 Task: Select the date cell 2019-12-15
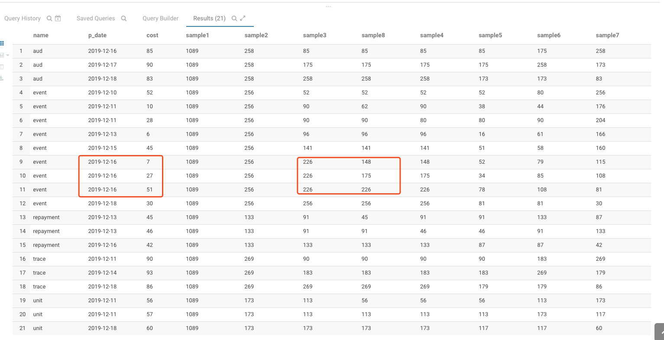pos(102,148)
